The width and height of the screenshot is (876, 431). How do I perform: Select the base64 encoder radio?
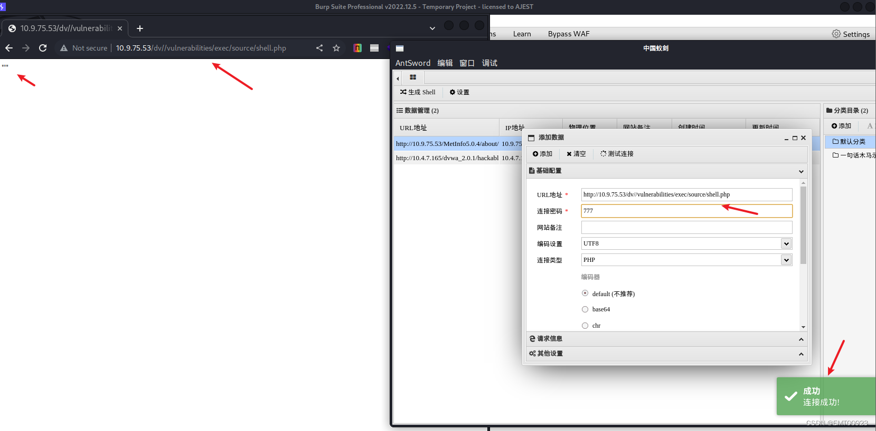585,309
